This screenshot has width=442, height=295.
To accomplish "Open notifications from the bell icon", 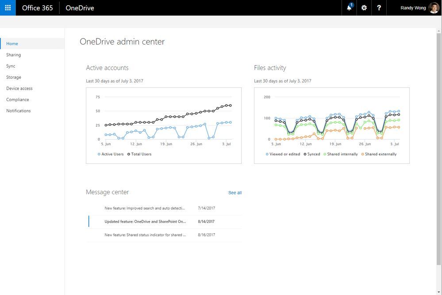I will click(x=349, y=8).
